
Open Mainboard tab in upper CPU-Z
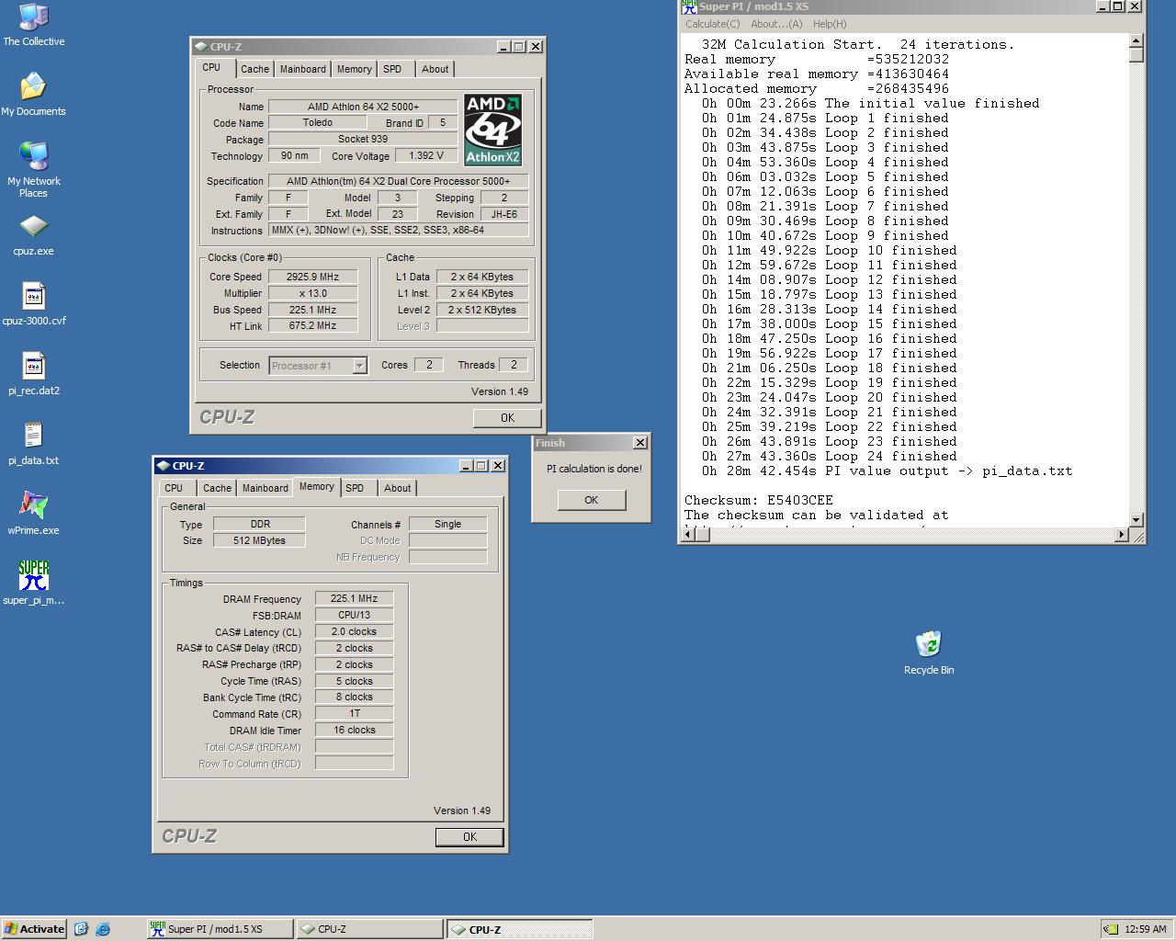click(302, 69)
